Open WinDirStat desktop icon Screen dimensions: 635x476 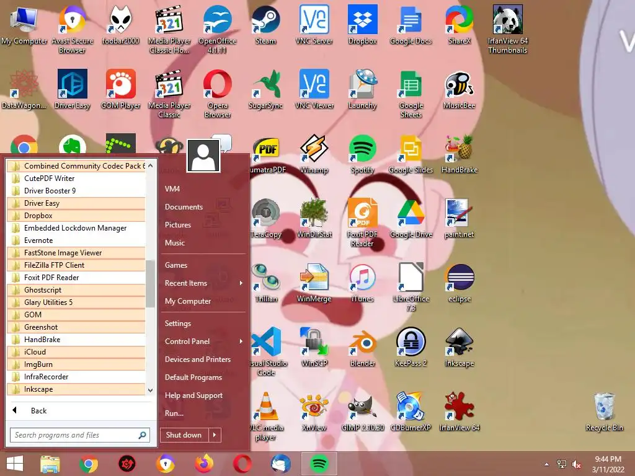(314, 218)
